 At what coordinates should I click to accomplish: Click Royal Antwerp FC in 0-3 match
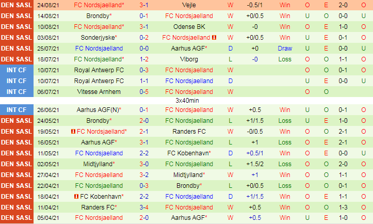click(x=99, y=70)
